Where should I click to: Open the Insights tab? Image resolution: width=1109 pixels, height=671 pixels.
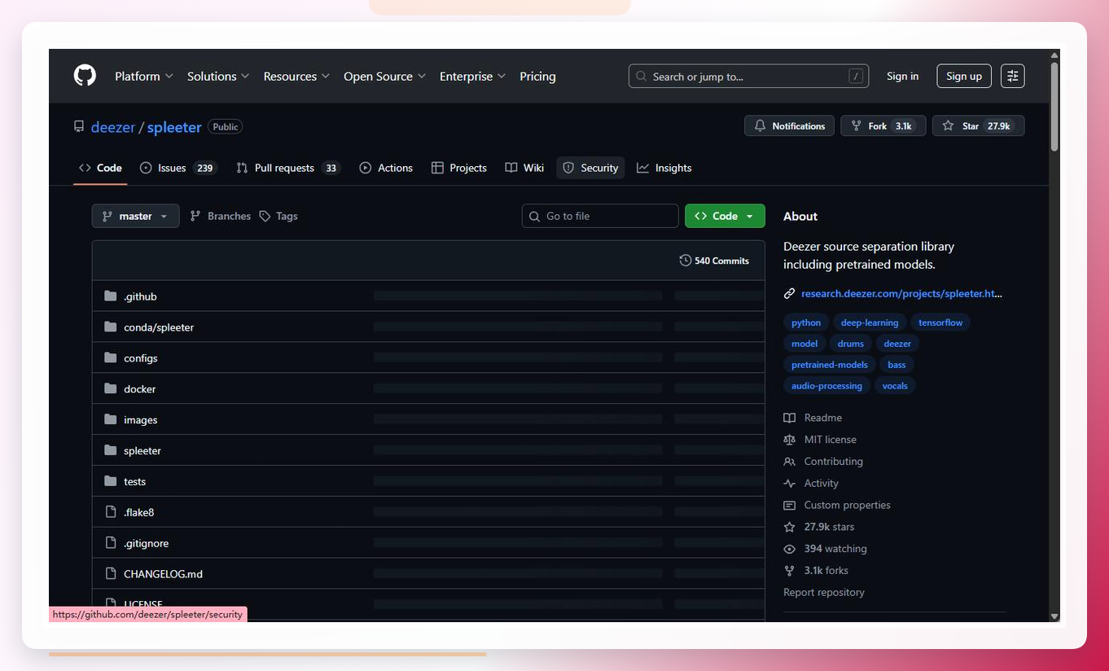[664, 168]
